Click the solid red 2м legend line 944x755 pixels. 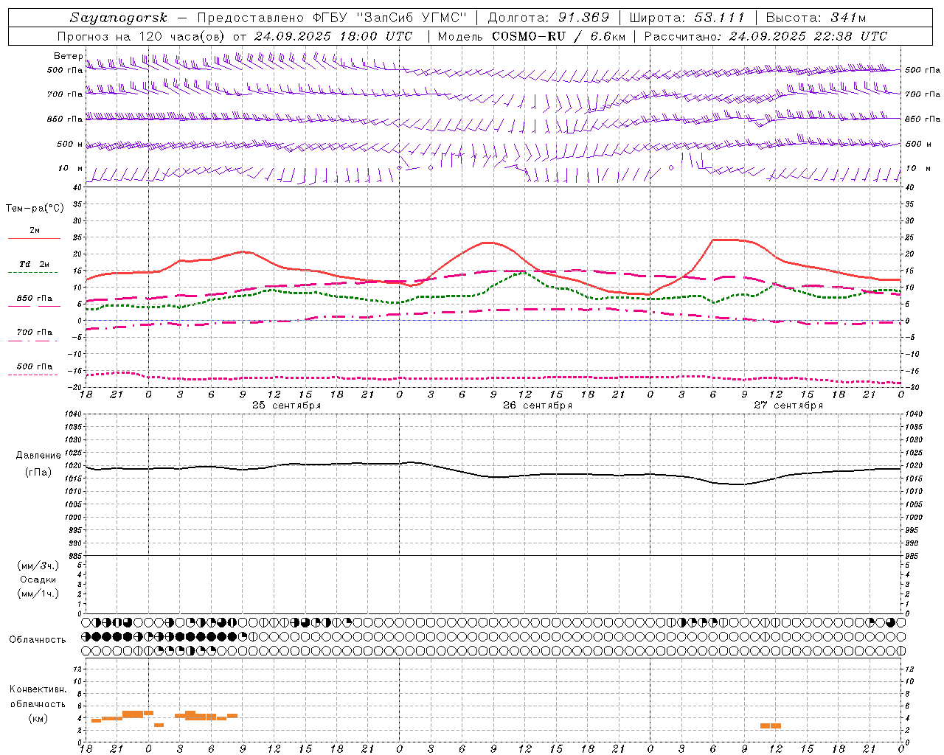click(34, 238)
